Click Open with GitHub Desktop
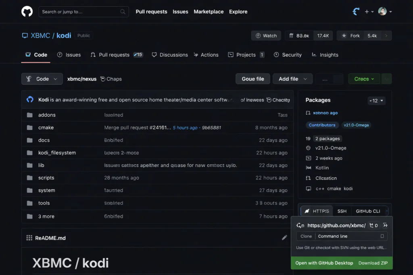The width and height of the screenshot is (413, 275). click(x=324, y=263)
